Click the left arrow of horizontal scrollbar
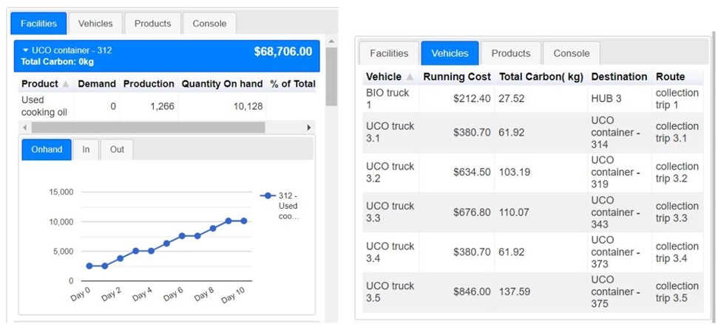Image resolution: width=721 pixels, height=332 pixels. (25, 128)
